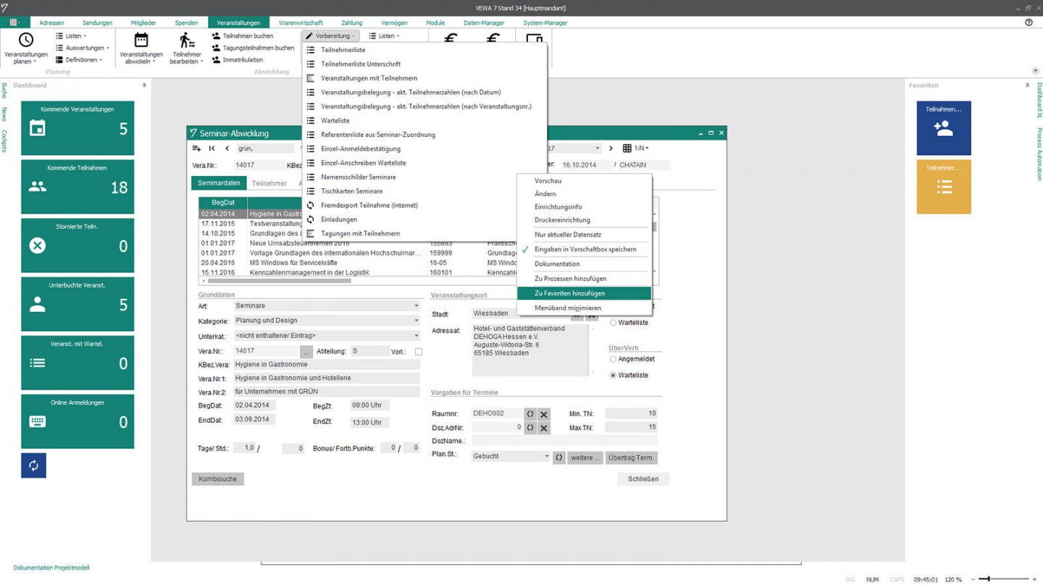Open blue Teilnahmen favorite tile
The image size is (1043, 585).
(x=944, y=128)
